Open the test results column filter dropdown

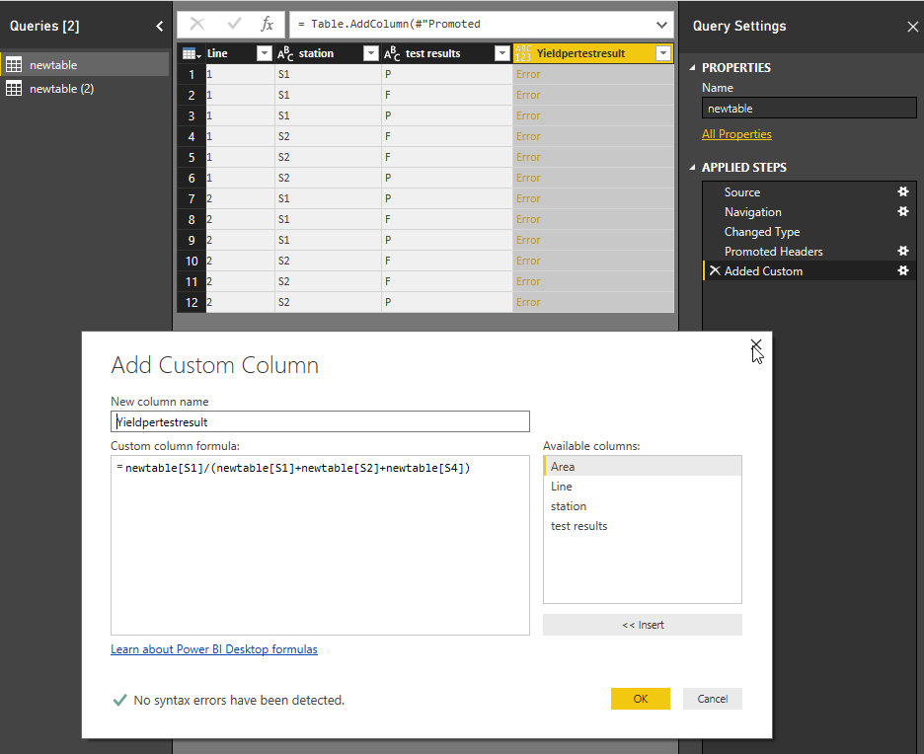click(x=501, y=53)
